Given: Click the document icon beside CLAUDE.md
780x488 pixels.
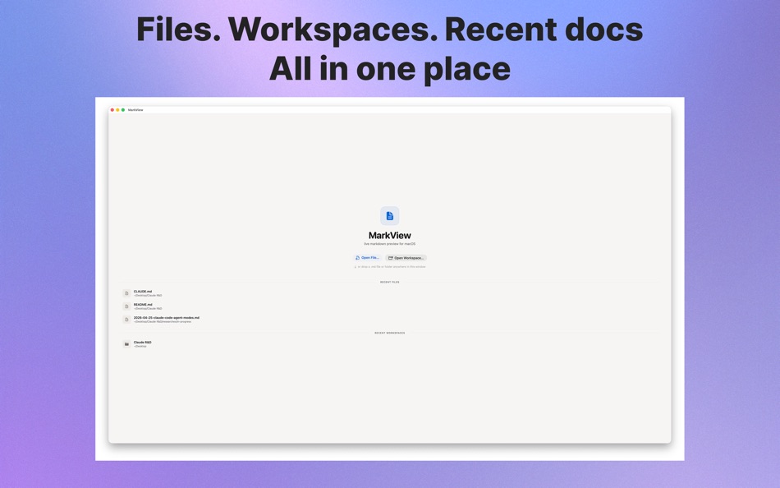Looking at the screenshot, I should pos(126,293).
